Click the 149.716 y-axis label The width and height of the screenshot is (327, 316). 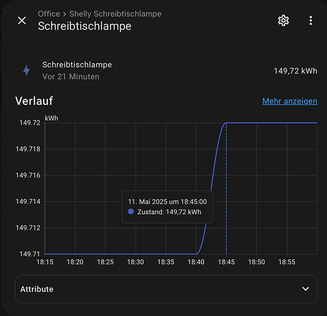tap(28, 175)
